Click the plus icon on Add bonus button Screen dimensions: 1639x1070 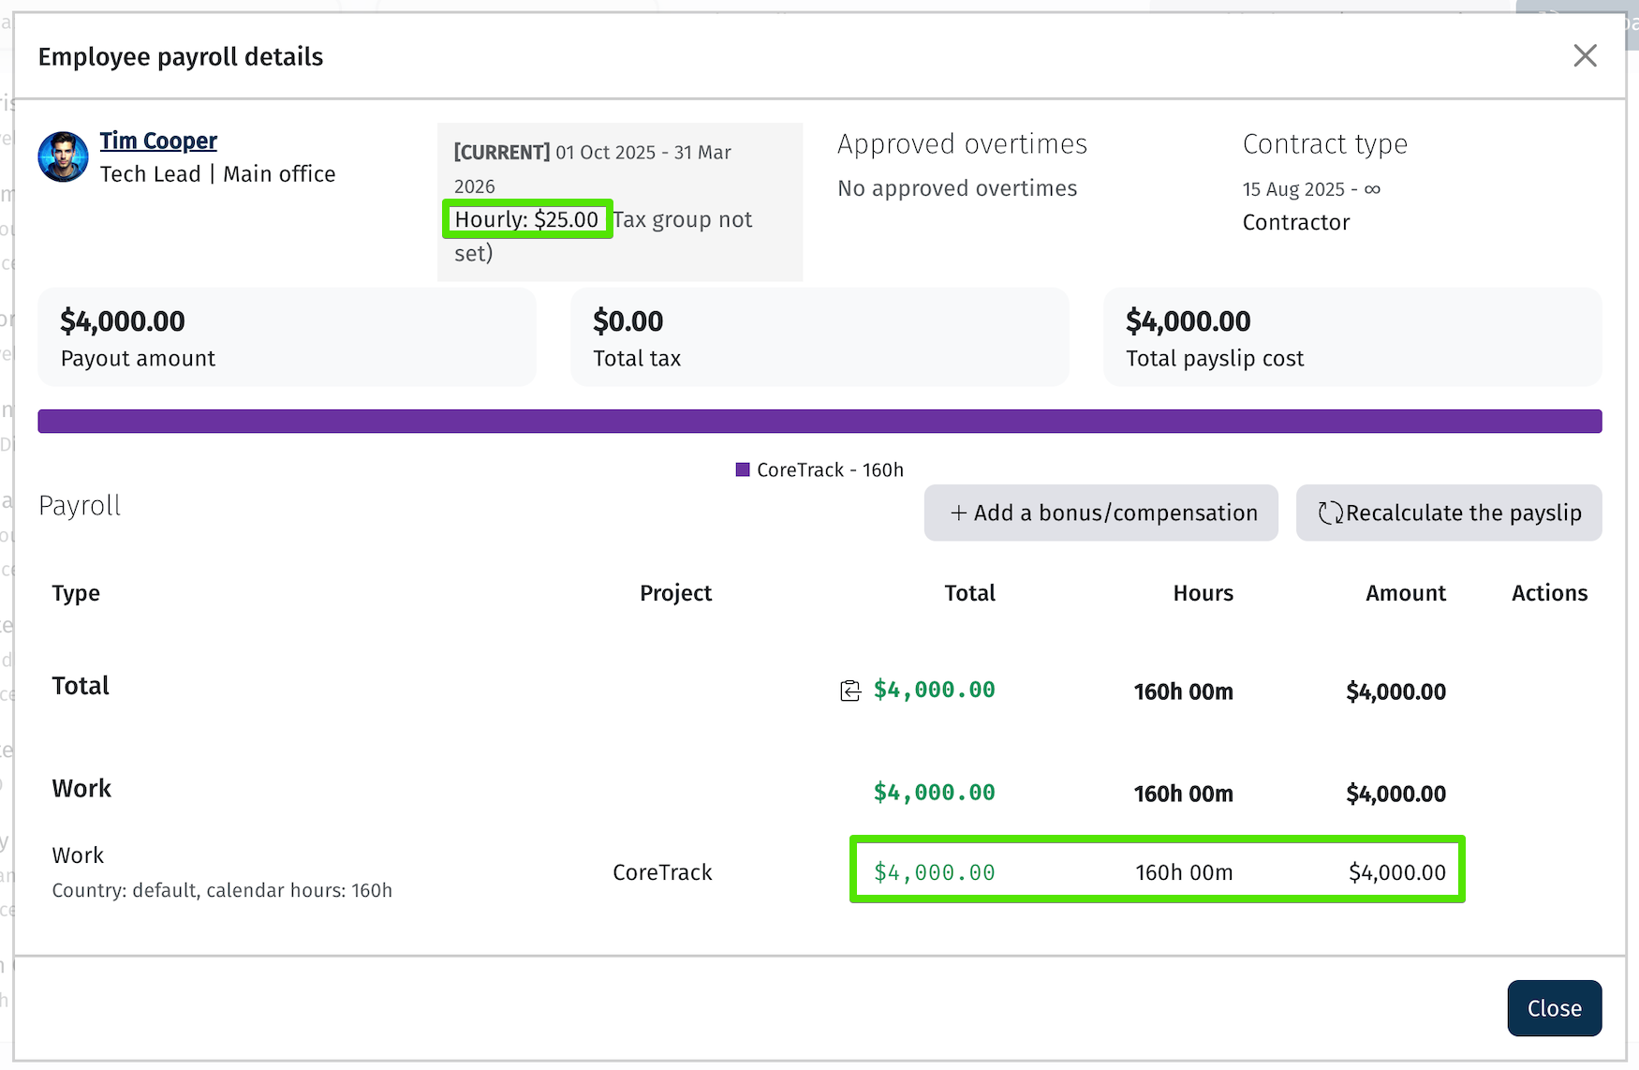(x=958, y=513)
